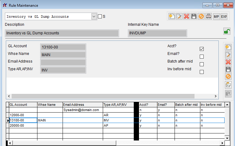Select the 12000-00 GL Account grid cell
235x146 pixels.
(23, 115)
